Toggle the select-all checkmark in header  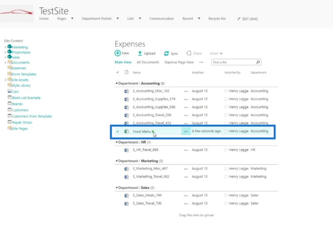coord(117,72)
